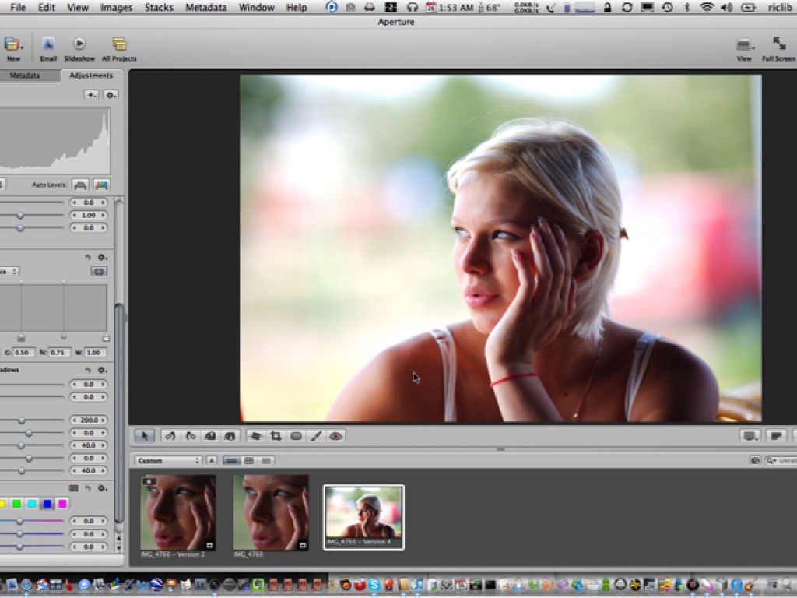Open the add adjustment plus dropdown

(92, 94)
